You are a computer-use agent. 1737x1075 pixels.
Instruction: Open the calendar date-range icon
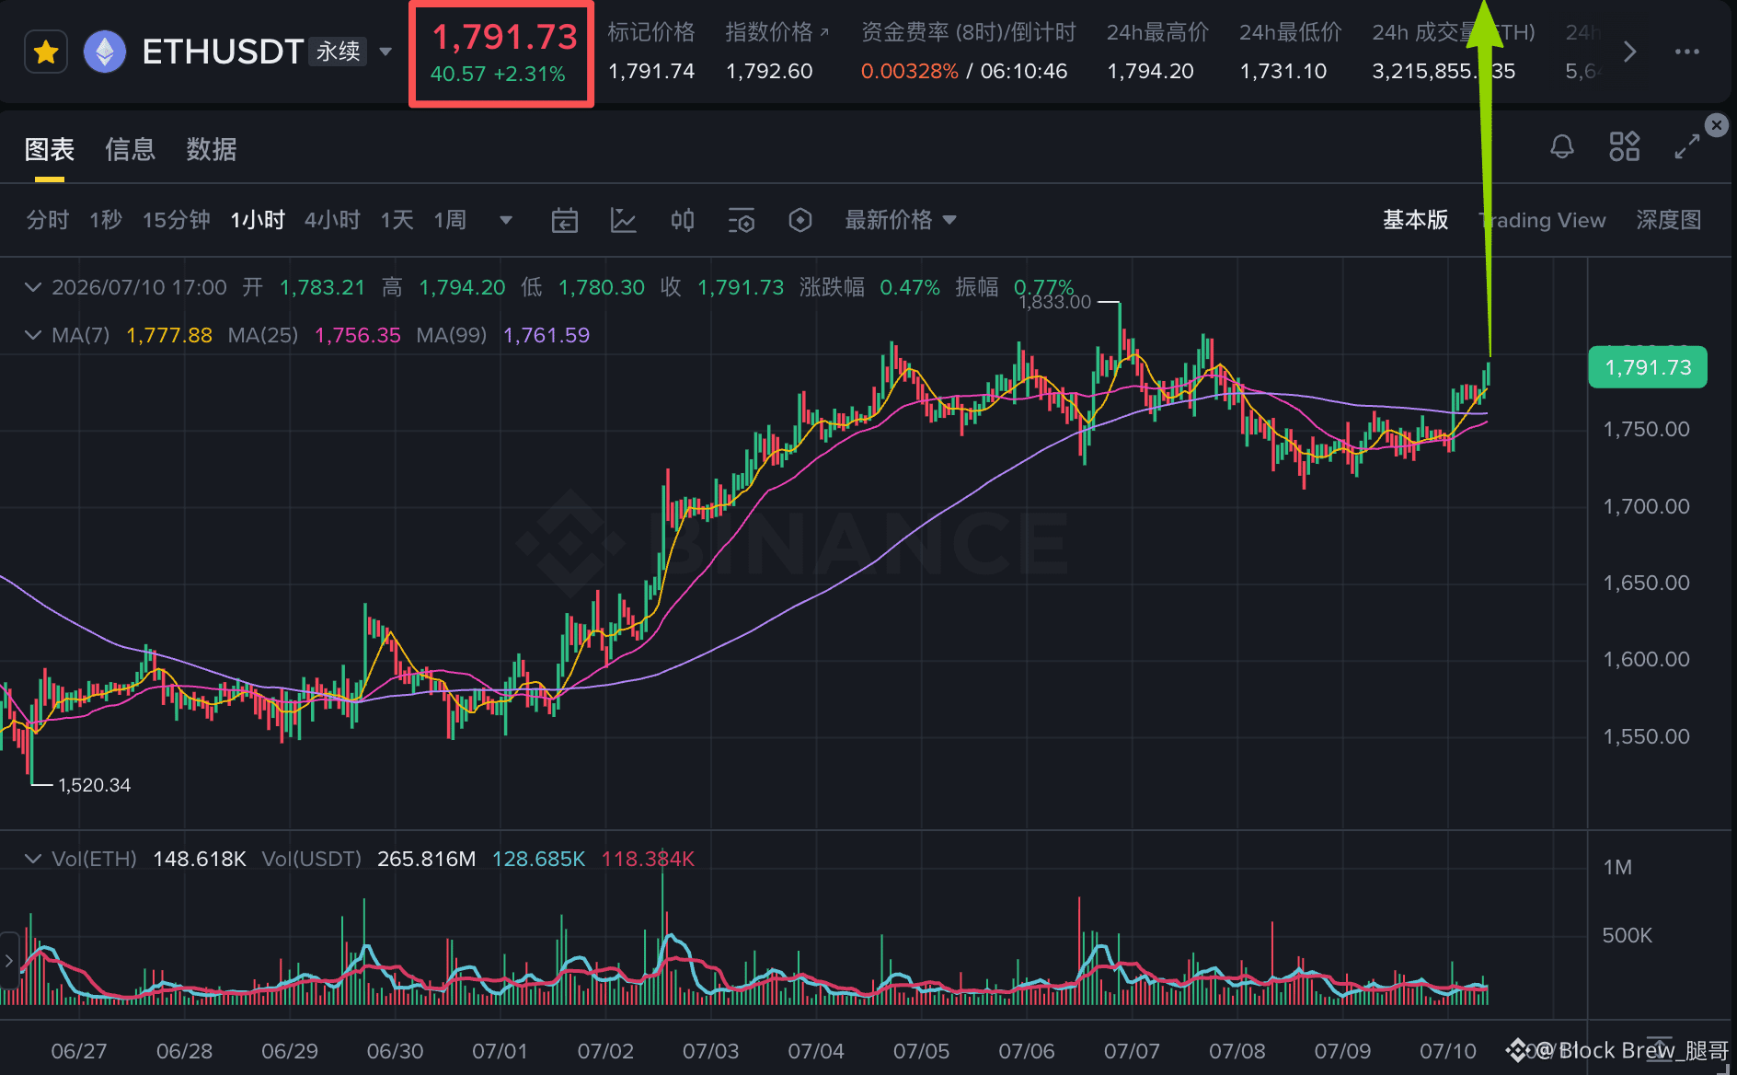point(565,220)
